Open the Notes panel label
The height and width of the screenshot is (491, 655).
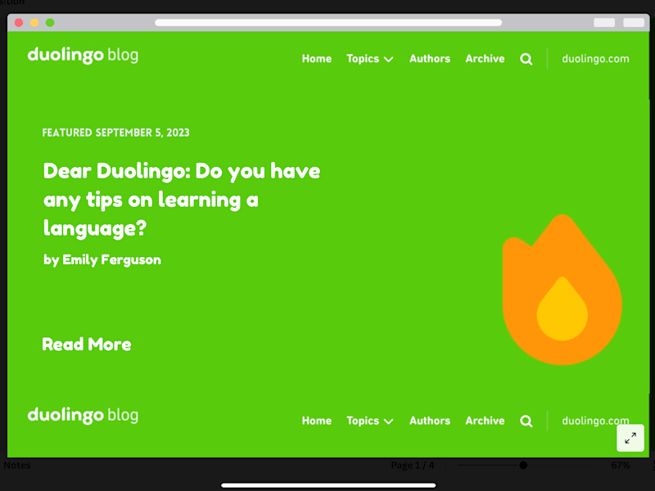point(17,465)
